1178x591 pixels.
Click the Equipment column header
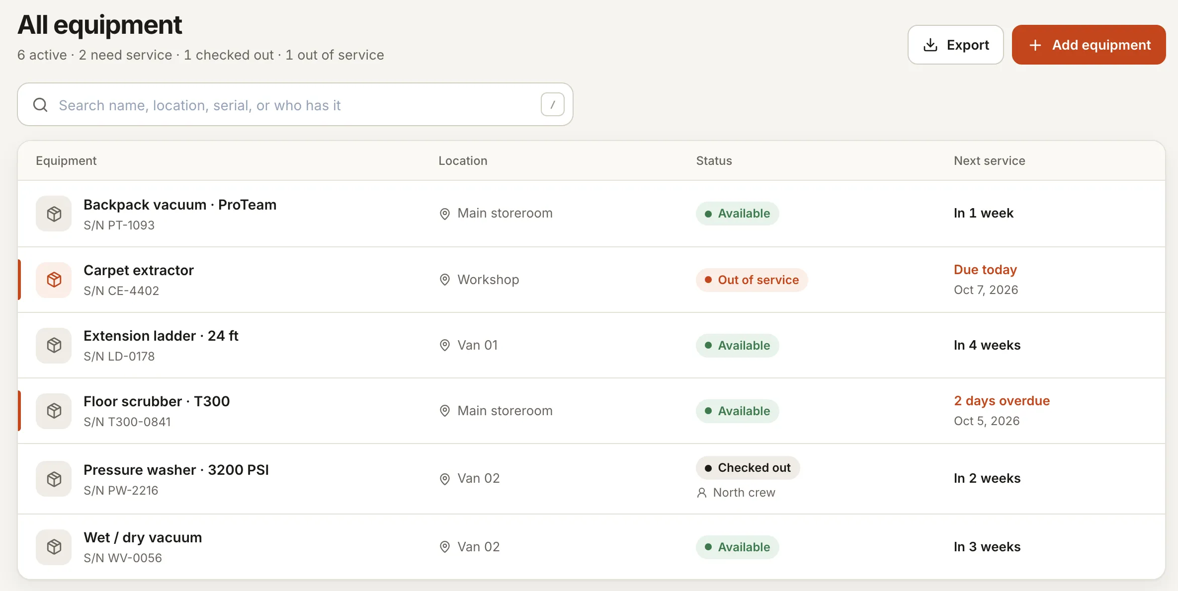[66, 160]
